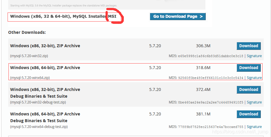Image resolution: width=271 pixels, height=137 pixels.
Task: Open Signature link for mysql-5.7.20-winx64.zip
Action: tap(254, 78)
